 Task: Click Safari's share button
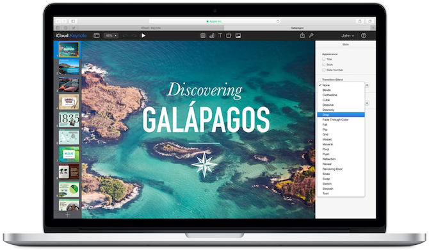tap(360, 21)
